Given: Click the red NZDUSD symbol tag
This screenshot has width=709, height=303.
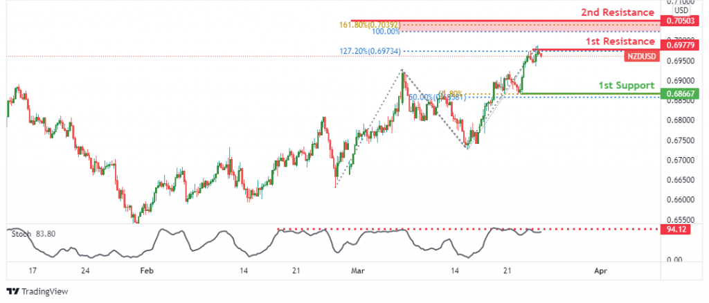Looking at the screenshot, I should pyautogui.click(x=642, y=57).
